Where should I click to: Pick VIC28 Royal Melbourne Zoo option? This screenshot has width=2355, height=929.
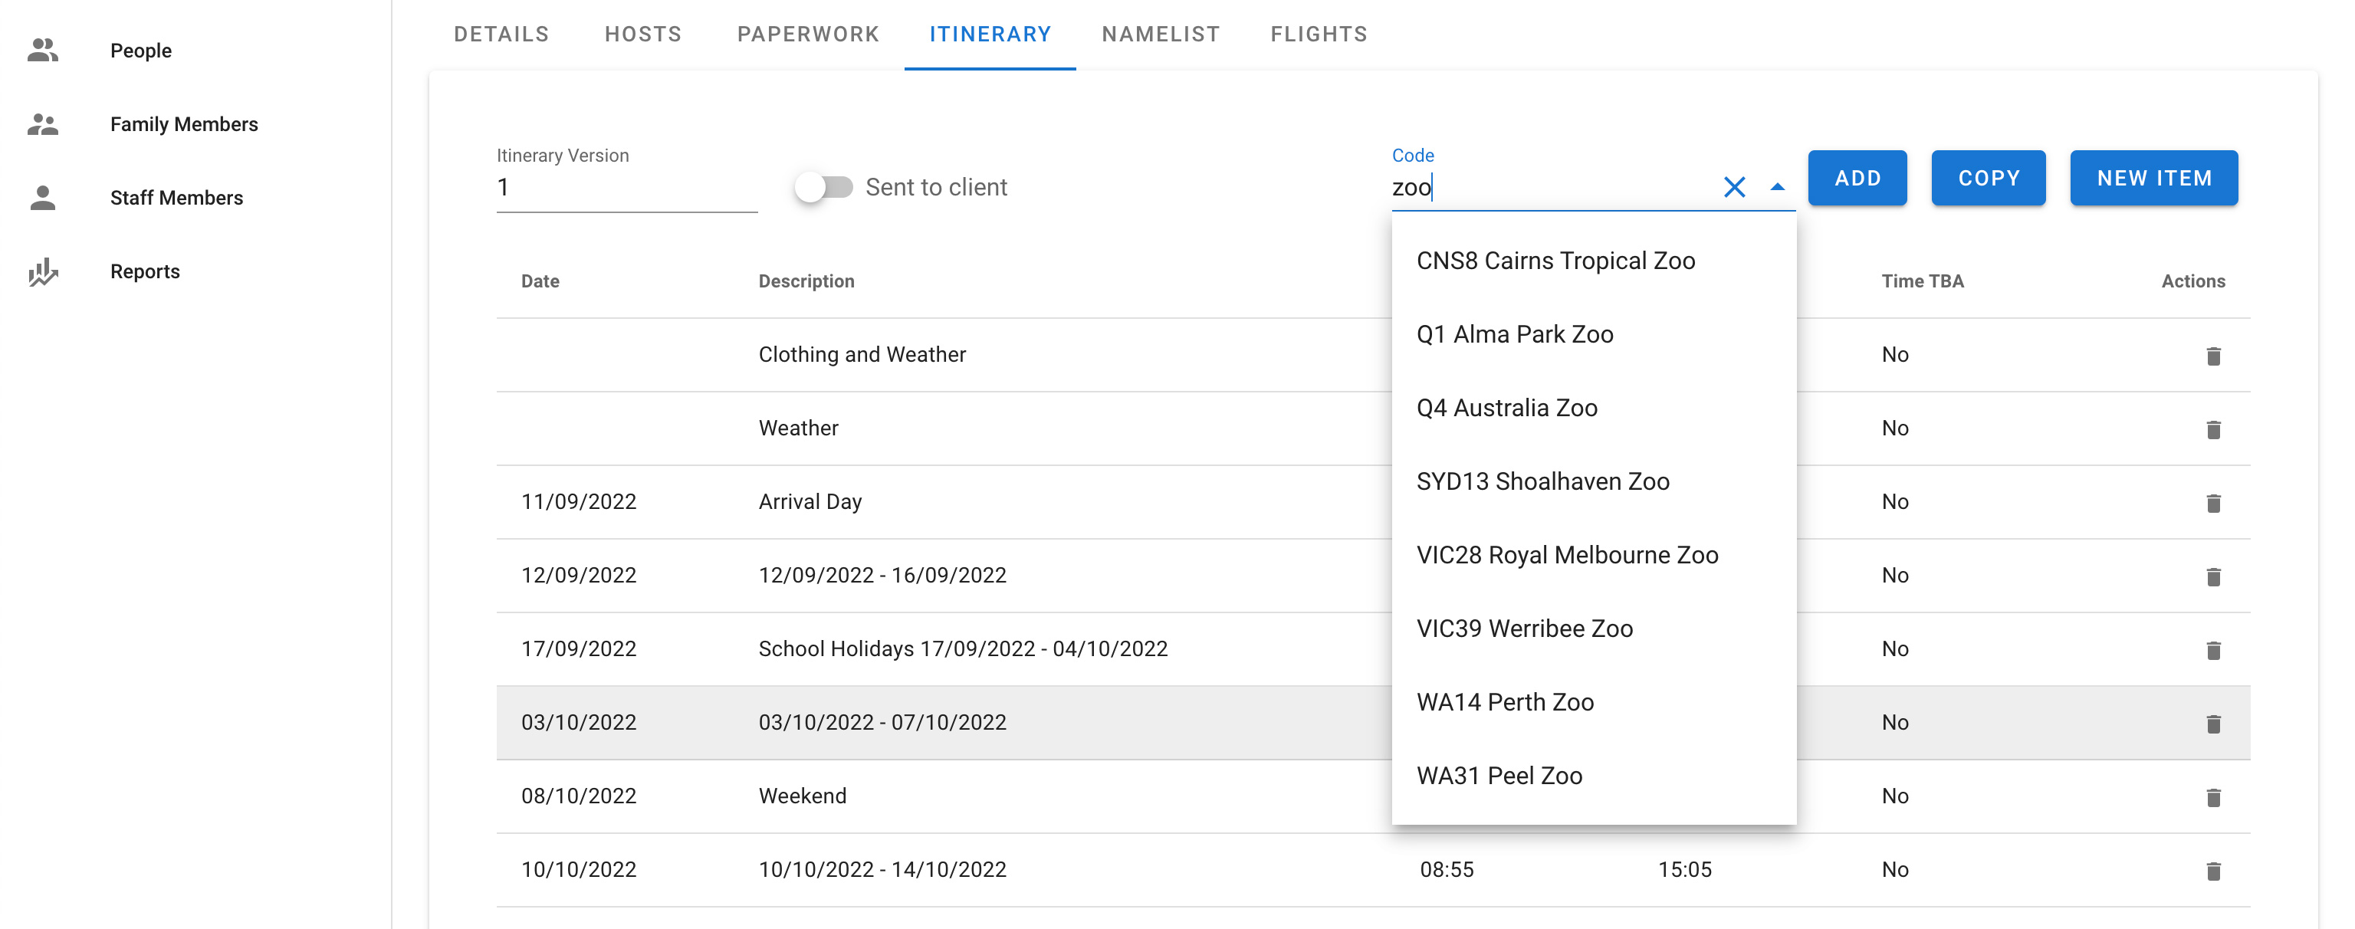pos(1567,555)
